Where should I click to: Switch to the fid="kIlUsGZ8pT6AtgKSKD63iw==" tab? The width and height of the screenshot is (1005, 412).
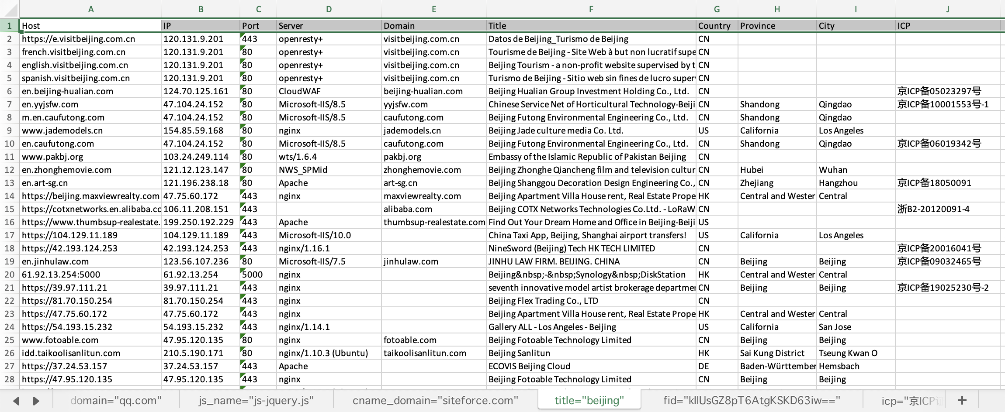click(x=752, y=400)
